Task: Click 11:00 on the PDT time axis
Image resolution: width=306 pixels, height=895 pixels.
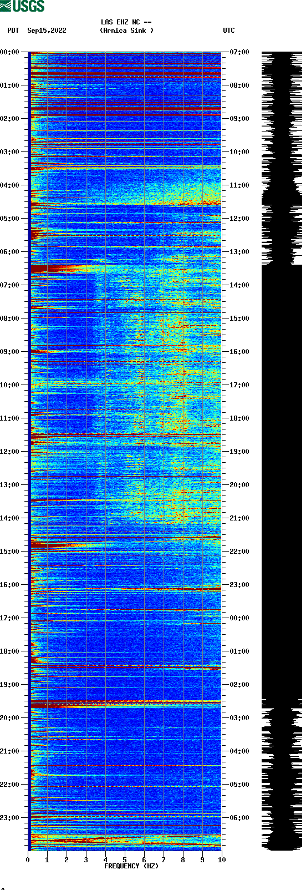Action: click(x=10, y=418)
